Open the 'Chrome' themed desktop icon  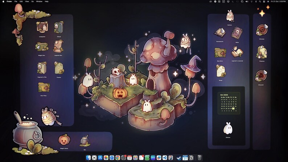click(262, 30)
